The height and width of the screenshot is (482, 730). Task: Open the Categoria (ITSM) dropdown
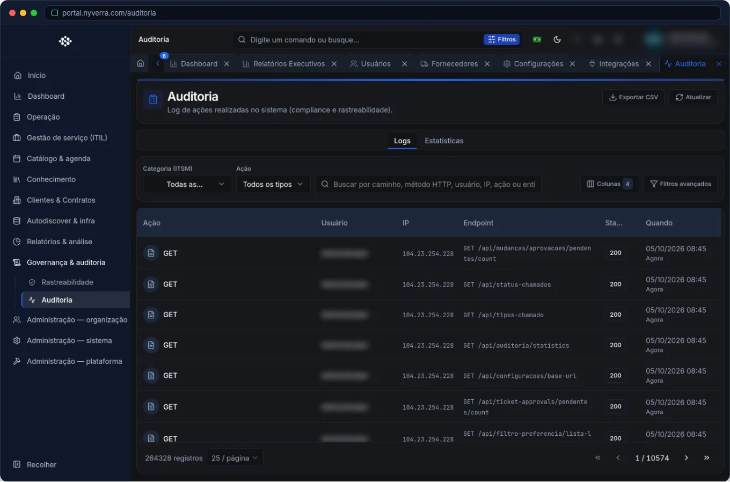coord(187,184)
